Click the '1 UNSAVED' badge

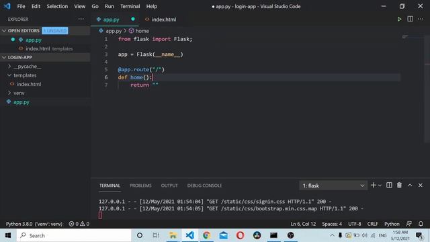click(x=55, y=30)
